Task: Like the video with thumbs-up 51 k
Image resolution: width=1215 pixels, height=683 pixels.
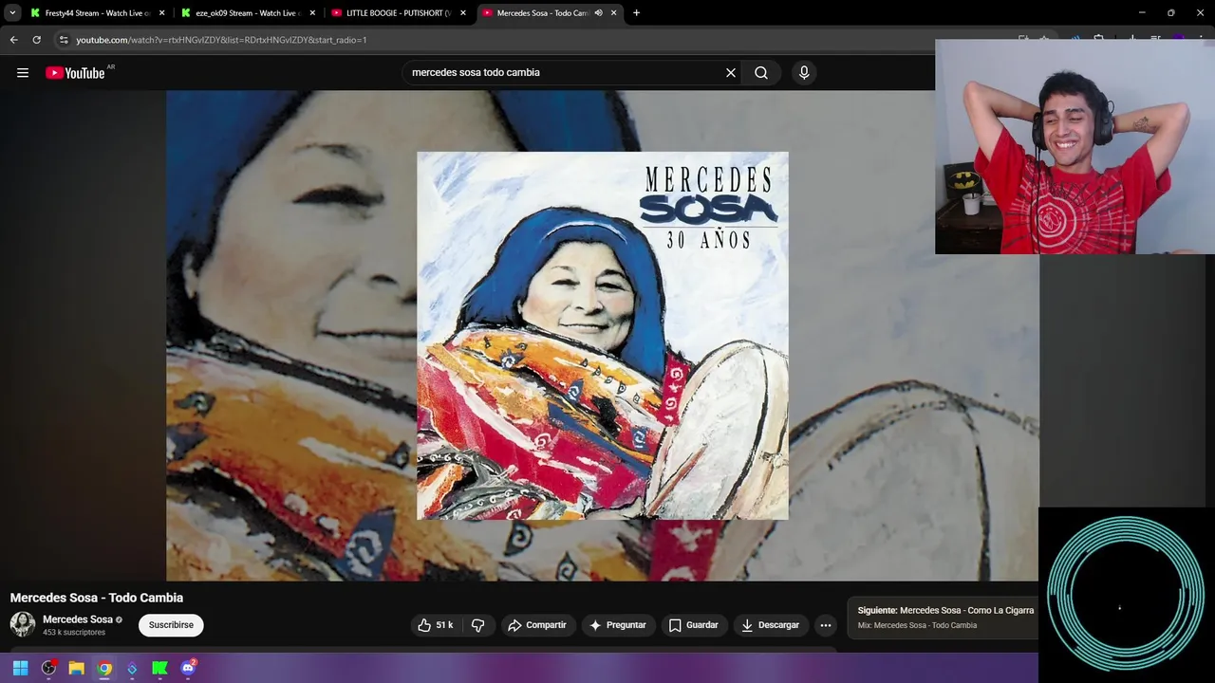Action: click(x=436, y=625)
